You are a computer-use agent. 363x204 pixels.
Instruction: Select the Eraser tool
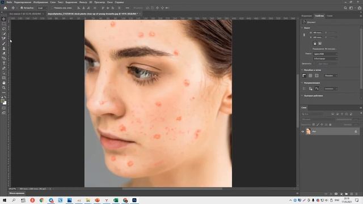coord(4,53)
